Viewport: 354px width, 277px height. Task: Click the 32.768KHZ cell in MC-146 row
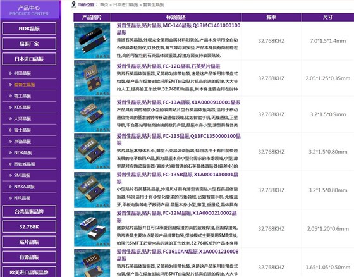click(271, 41)
